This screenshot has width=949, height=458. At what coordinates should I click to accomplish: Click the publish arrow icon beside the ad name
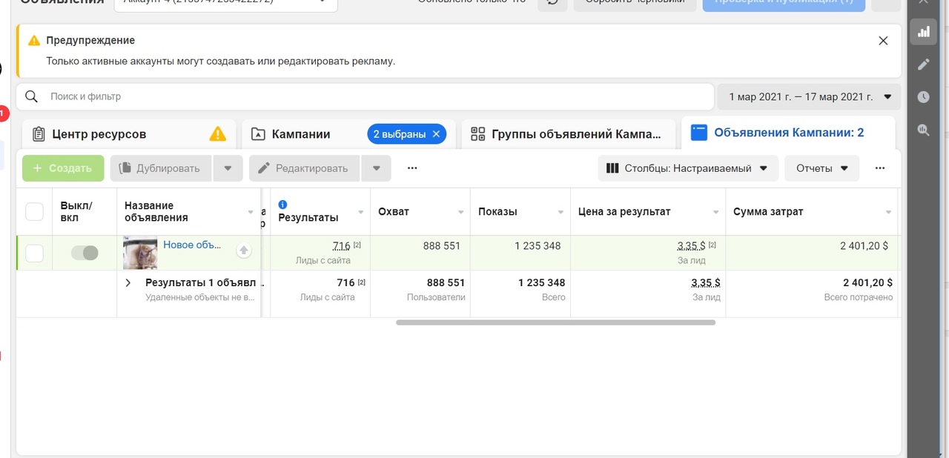click(x=243, y=250)
